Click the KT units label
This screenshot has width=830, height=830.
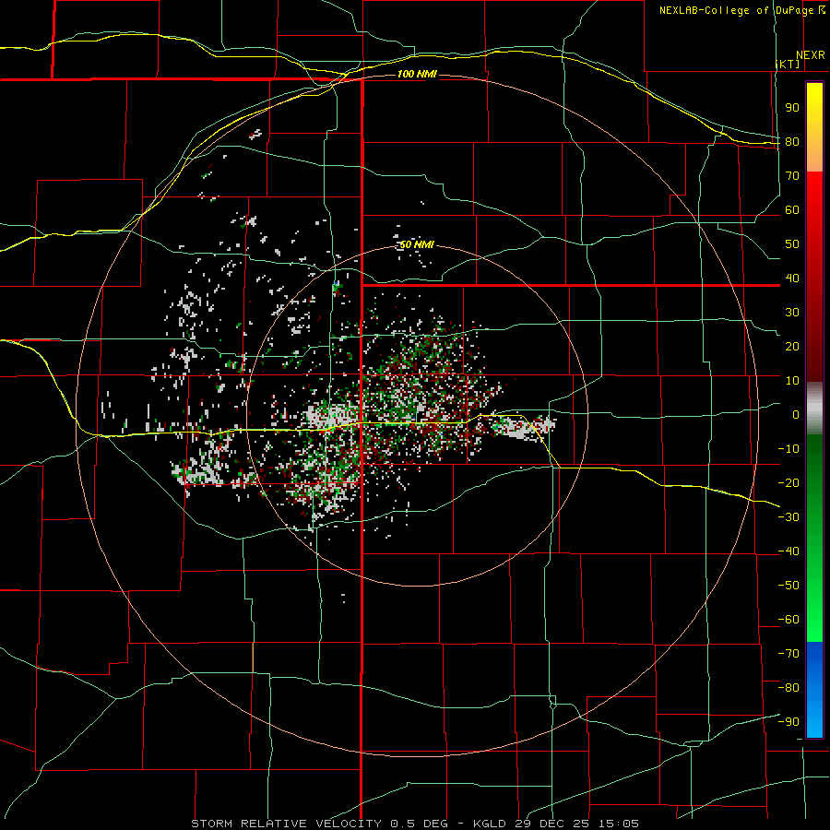[788, 64]
